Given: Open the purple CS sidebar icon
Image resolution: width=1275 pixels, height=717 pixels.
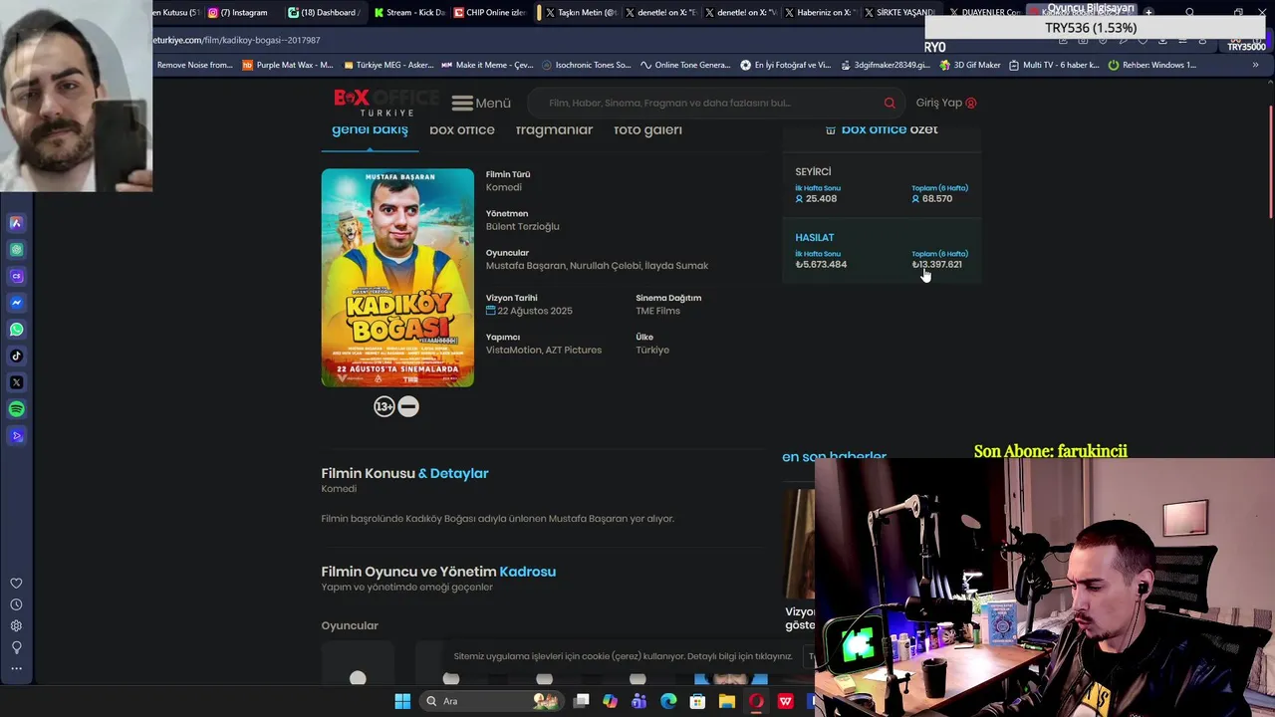Looking at the screenshot, I should coord(16,276).
